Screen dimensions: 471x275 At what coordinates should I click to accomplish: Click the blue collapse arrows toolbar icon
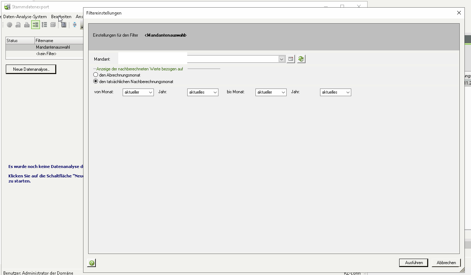[x=74, y=25]
